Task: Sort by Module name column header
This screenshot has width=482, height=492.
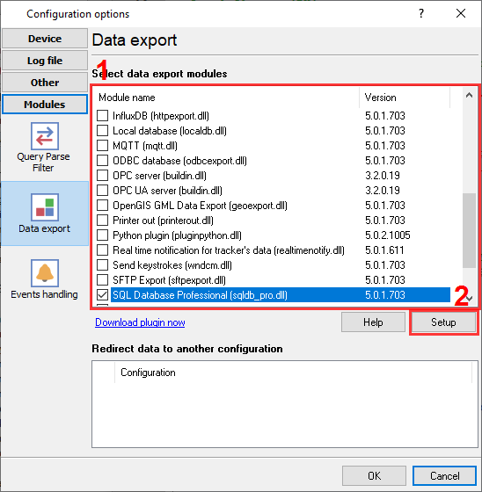Action: click(226, 98)
